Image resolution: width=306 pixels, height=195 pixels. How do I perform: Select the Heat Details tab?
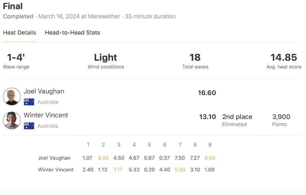pos(19,33)
